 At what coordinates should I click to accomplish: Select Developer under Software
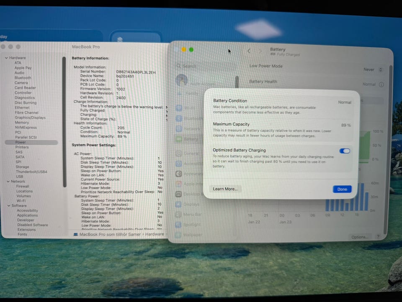26,220
